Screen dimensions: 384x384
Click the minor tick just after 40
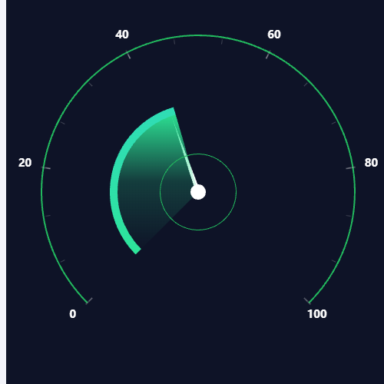[x=174, y=41]
